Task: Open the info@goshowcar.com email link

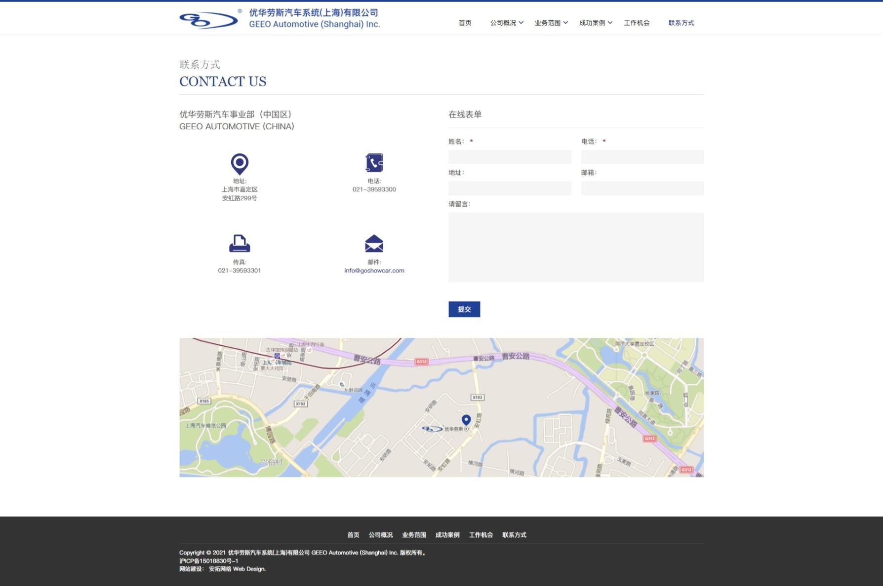Action: pyautogui.click(x=374, y=271)
